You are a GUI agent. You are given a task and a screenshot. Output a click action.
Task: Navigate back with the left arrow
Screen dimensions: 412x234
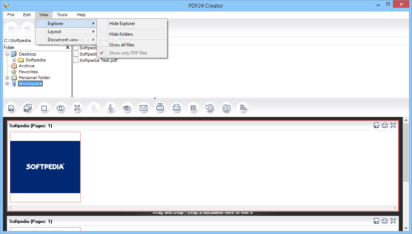pyautogui.click(x=11, y=28)
